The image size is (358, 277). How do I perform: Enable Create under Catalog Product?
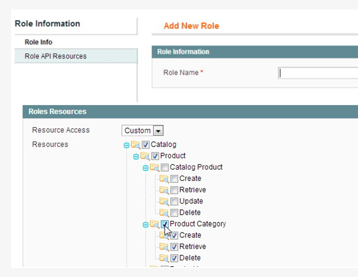click(174, 179)
